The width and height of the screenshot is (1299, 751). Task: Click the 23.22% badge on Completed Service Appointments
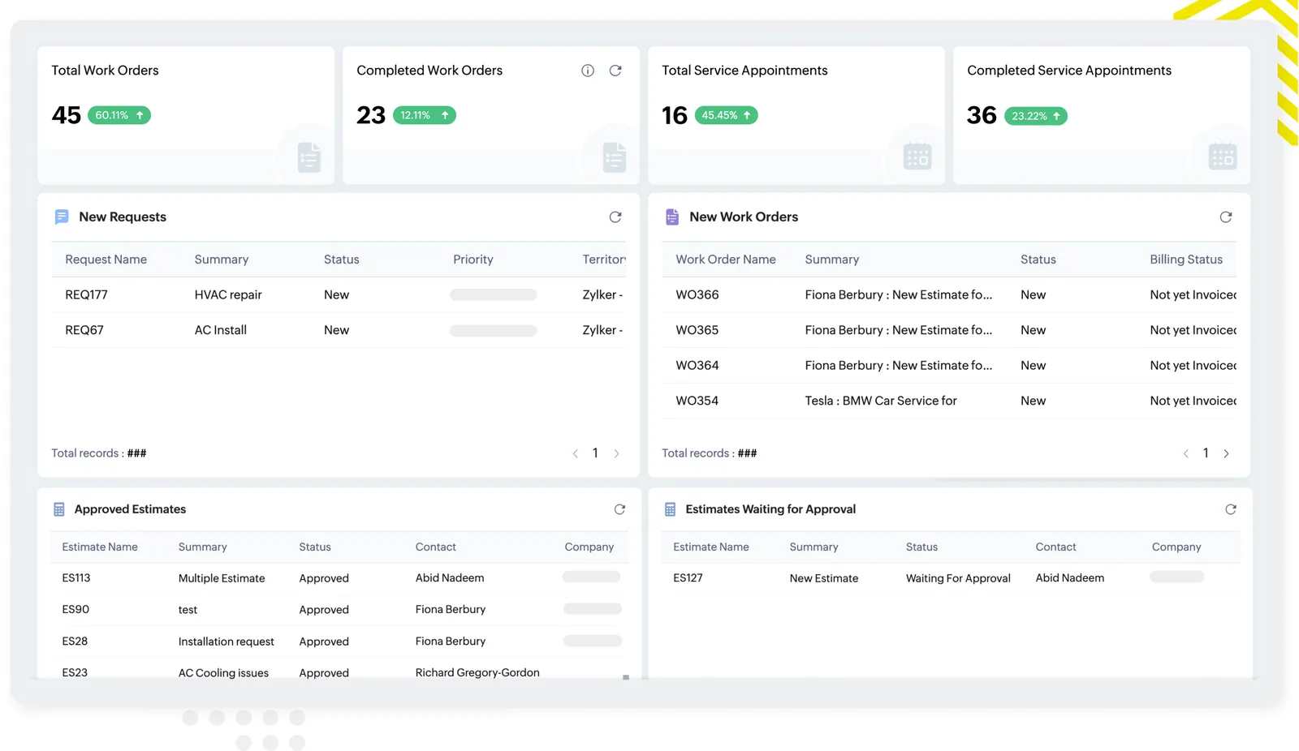click(x=1036, y=116)
